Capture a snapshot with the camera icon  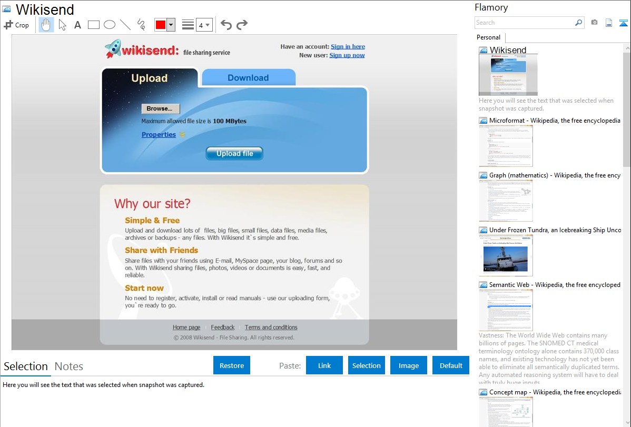tap(594, 23)
